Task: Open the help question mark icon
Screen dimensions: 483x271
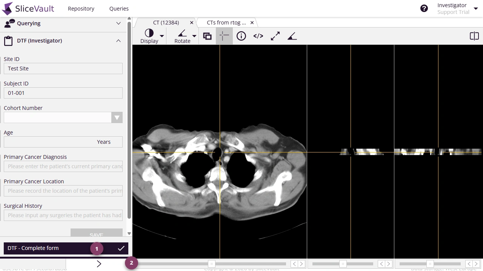Action: click(x=424, y=8)
